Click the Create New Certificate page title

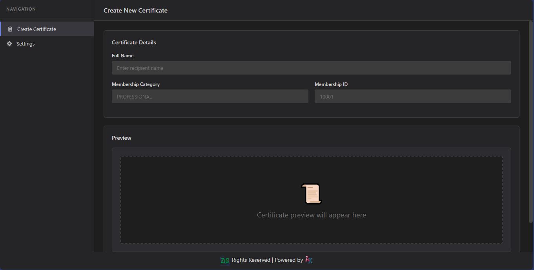click(135, 10)
